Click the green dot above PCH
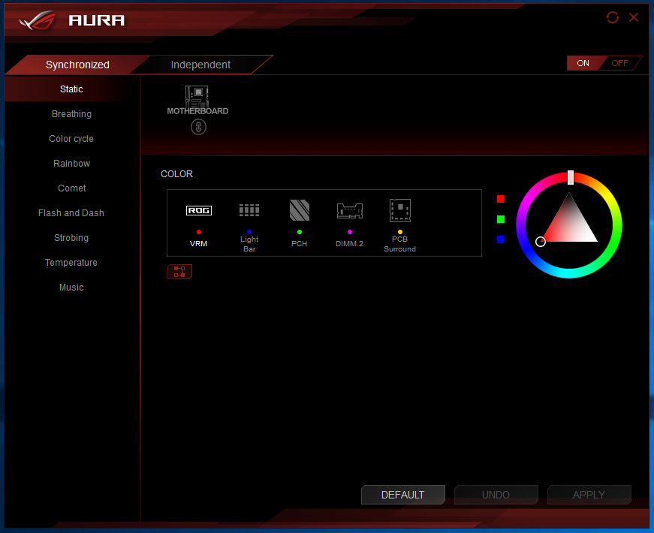The image size is (654, 533). click(300, 232)
